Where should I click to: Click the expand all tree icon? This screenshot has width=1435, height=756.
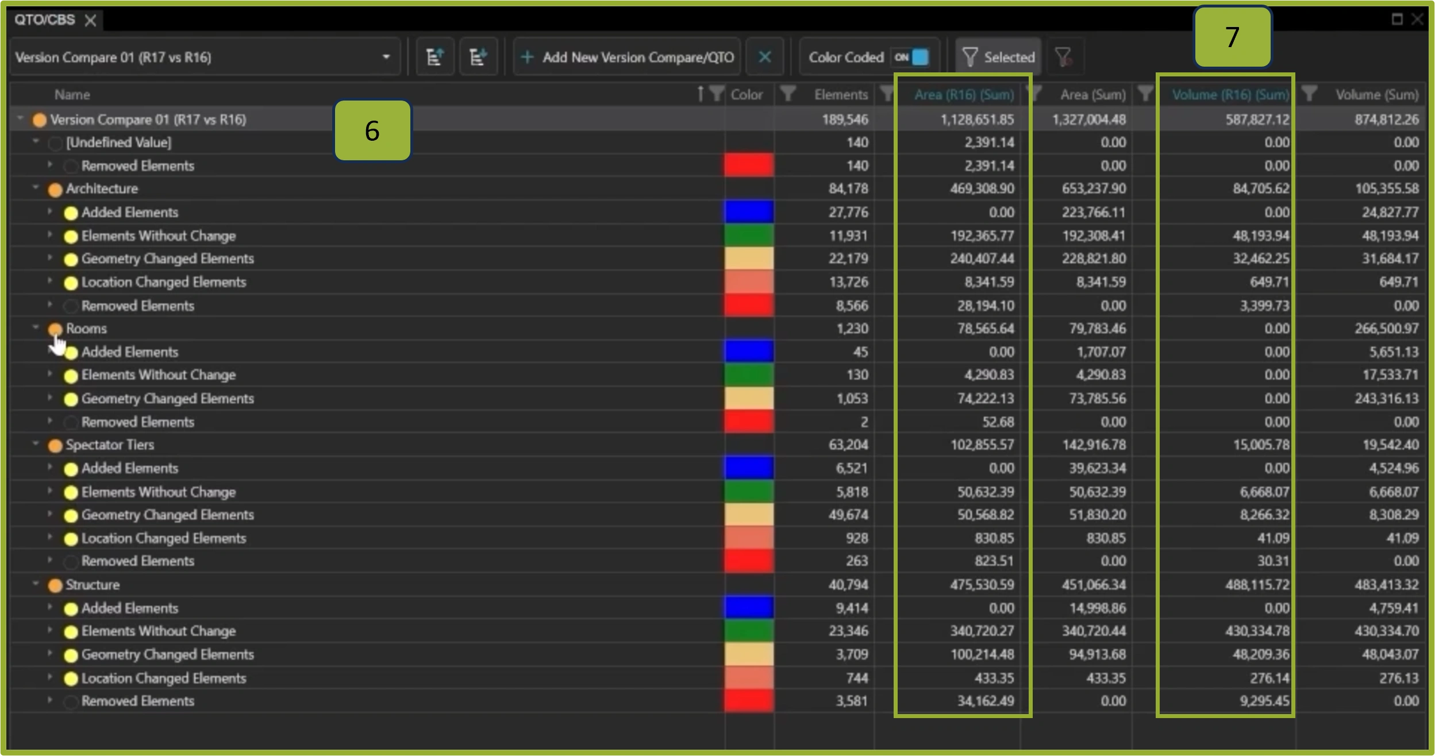(478, 57)
